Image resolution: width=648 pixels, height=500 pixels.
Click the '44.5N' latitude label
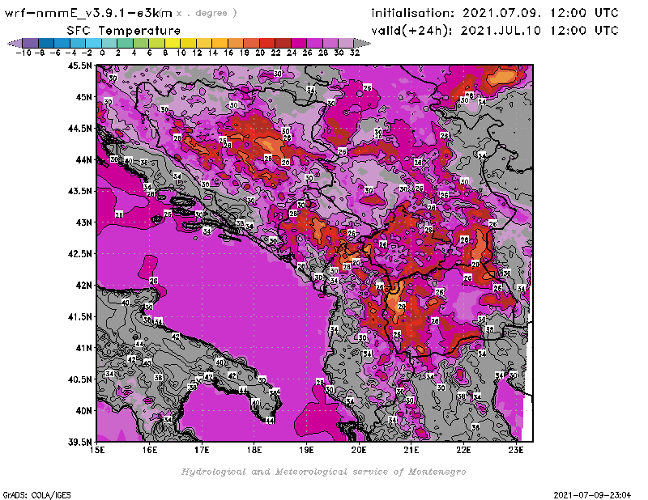(x=79, y=129)
